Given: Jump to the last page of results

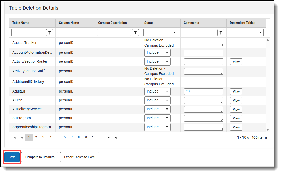Looking at the screenshot, I should coord(115,137).
